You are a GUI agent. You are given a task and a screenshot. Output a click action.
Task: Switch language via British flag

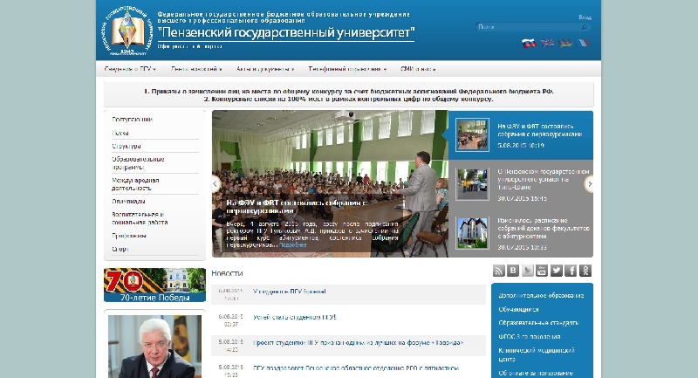click(548, 43)
